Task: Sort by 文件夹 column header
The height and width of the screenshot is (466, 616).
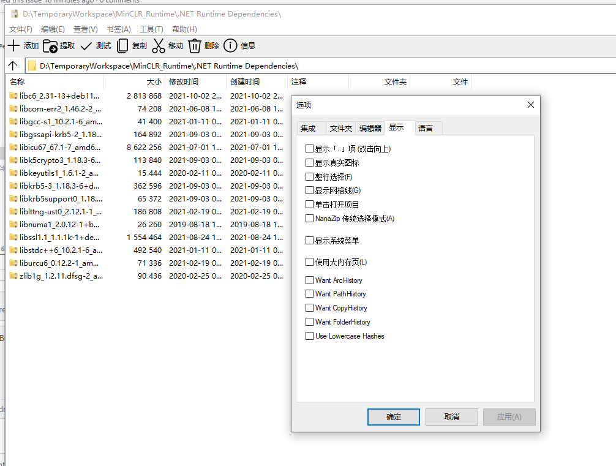Action: click(x=380, y=81)
